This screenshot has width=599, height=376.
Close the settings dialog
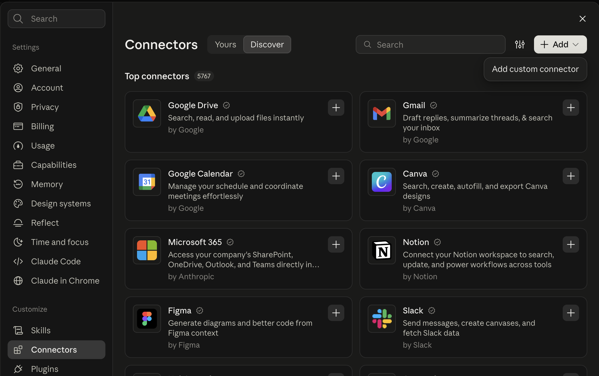pyautogui.click(x=582, y=19)
